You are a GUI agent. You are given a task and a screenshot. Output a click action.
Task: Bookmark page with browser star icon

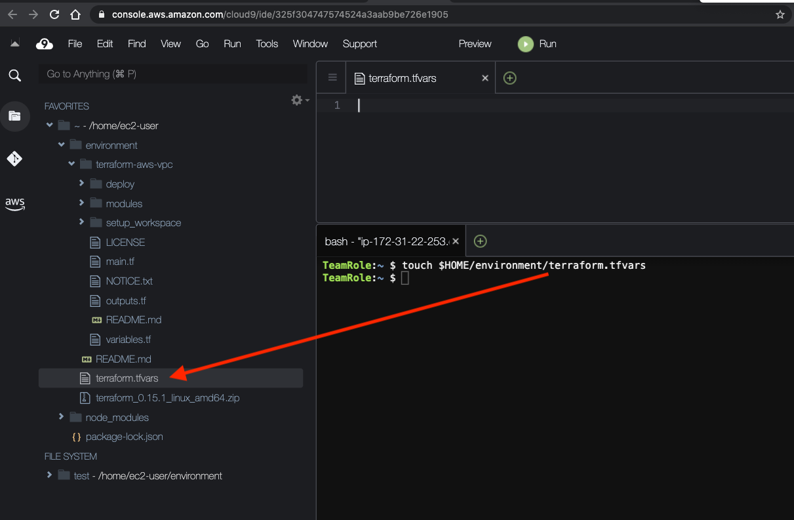pyautogui.click(x=780, y=14)
